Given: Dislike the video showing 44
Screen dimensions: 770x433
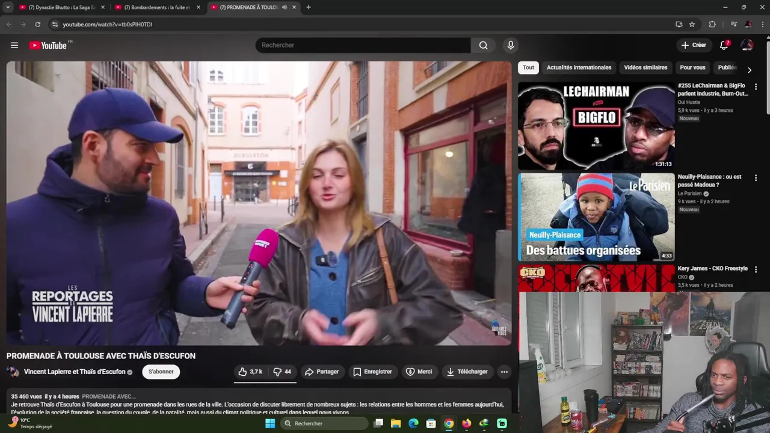Looking at the screenshot, I should click(282, 372).
